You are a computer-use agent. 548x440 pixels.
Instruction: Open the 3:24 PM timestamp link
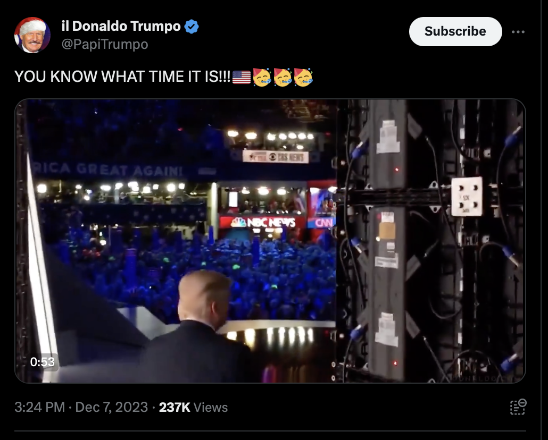(39, 407)
